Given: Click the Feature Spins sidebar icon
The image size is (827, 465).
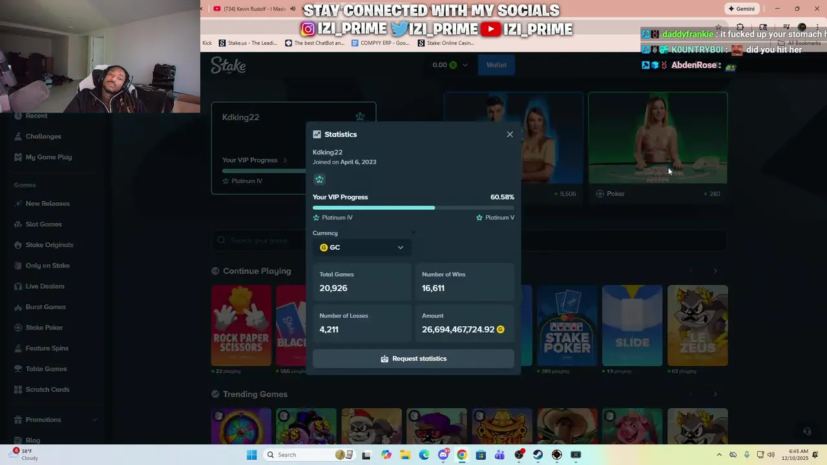Looking at the screenshot, I should tap(18, 348).
